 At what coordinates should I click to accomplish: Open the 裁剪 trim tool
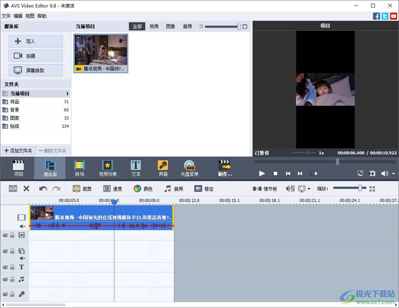82,189
